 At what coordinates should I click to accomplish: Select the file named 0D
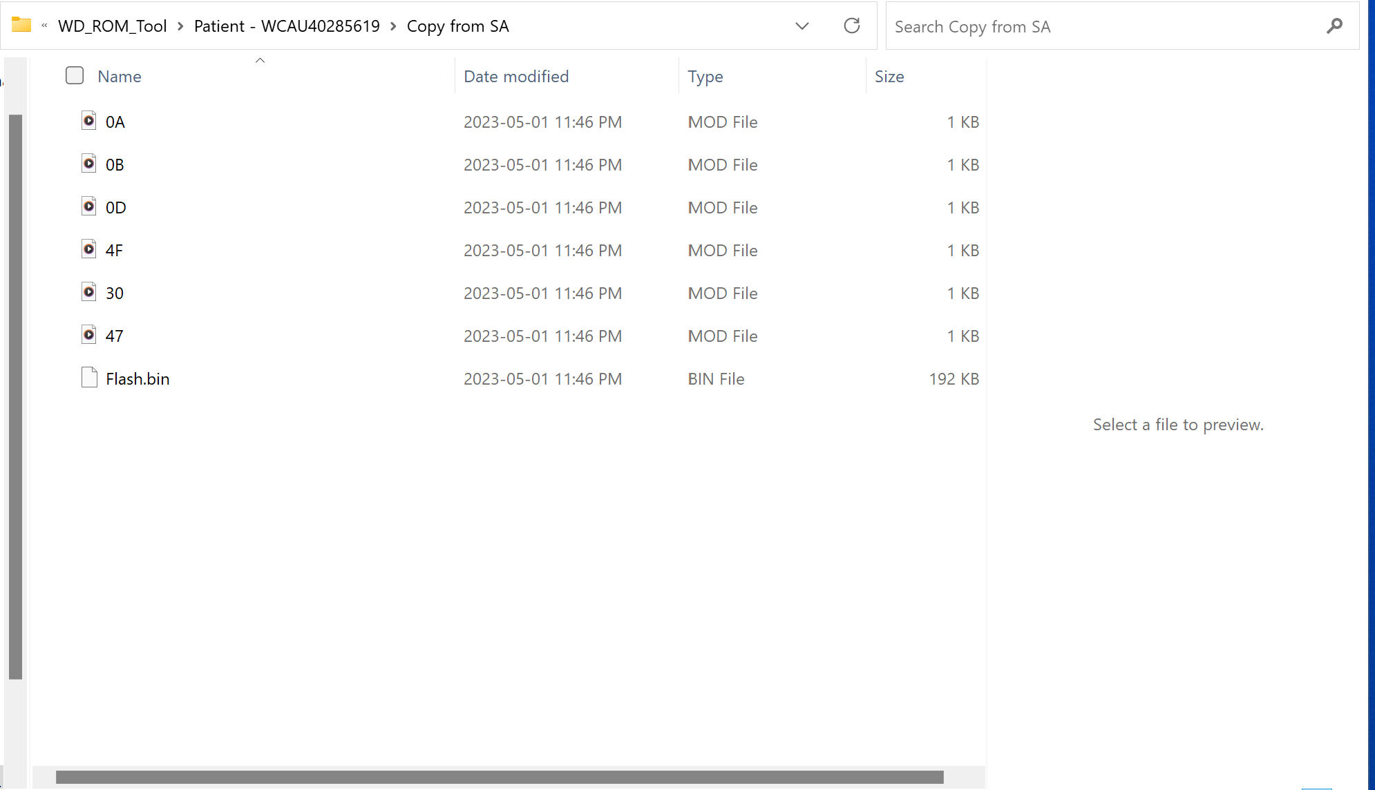116,208
